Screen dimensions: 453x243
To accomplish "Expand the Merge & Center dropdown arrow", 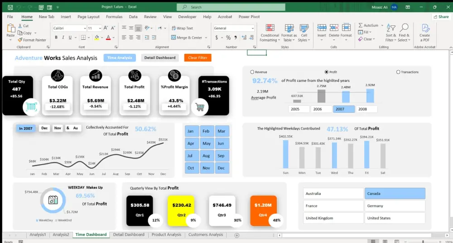I will point(206,38).
